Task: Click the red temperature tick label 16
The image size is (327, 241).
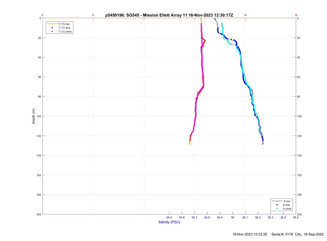Action: pyautogui.click(x=296, y=15)
